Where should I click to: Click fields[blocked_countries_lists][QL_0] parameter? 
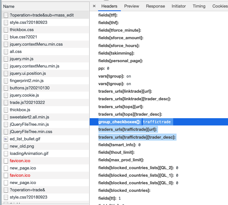point(138,183)
